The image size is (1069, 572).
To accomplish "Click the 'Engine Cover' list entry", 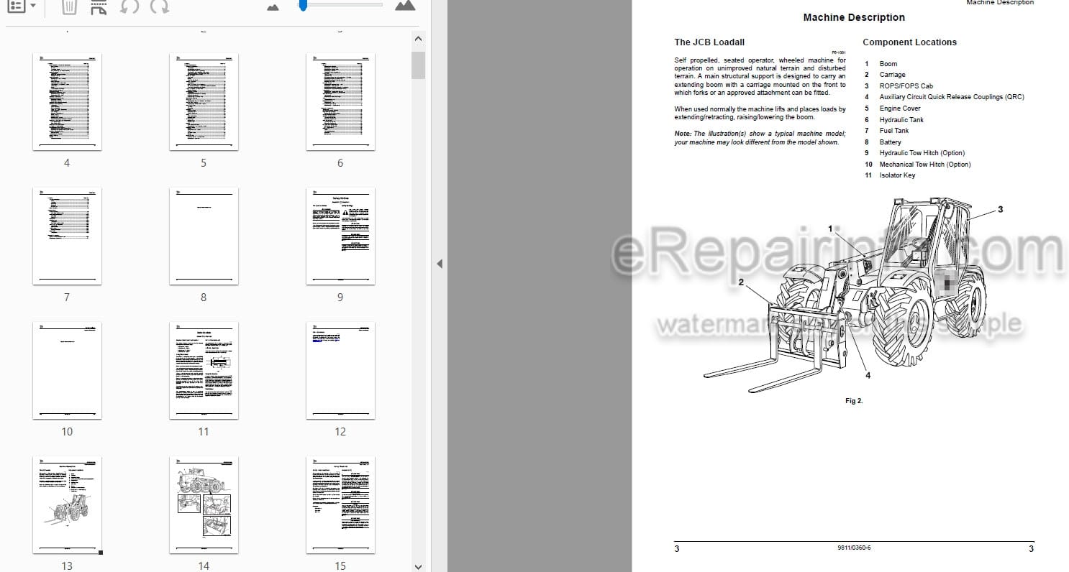I will pyautogui.click(x=900, y=109).
